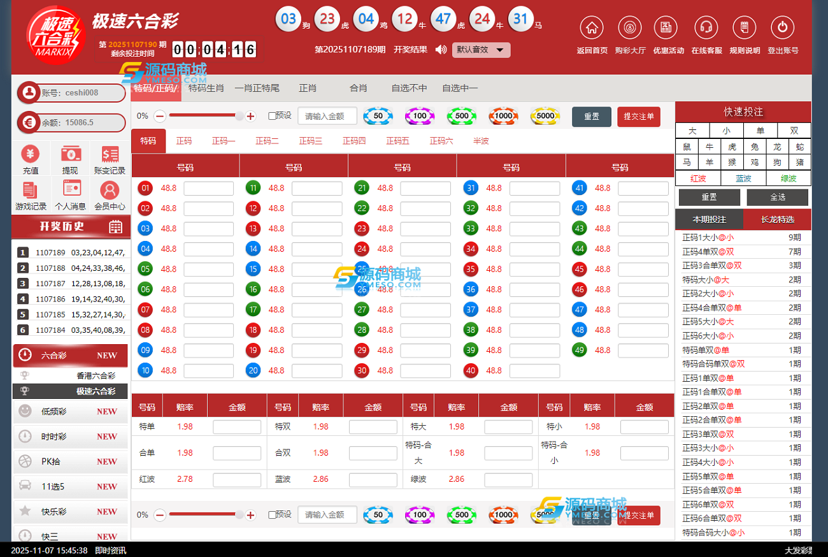The width and height of the screenshot is (828, 557).
Task: Enable the top 预设 checkbox
Action: click(273, 116)
